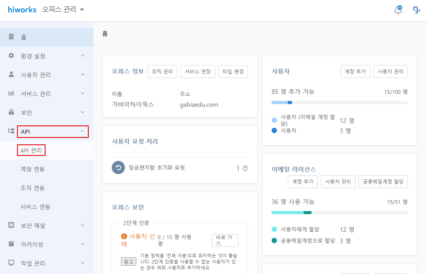Open the 조직 연동 submenu

click(33, 188)
